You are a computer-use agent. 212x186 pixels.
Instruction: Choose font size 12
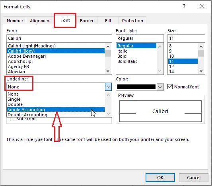pyautogui.click(x=183, y=67)
